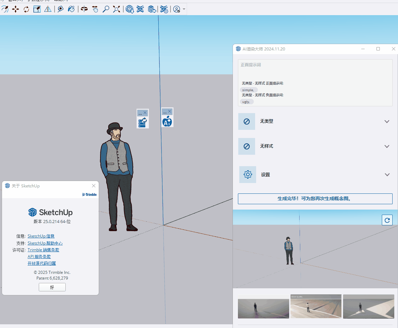The image size is (398, 328).
Task: Open the SketchUp帮助中心 link
Action: pos(45,243)
